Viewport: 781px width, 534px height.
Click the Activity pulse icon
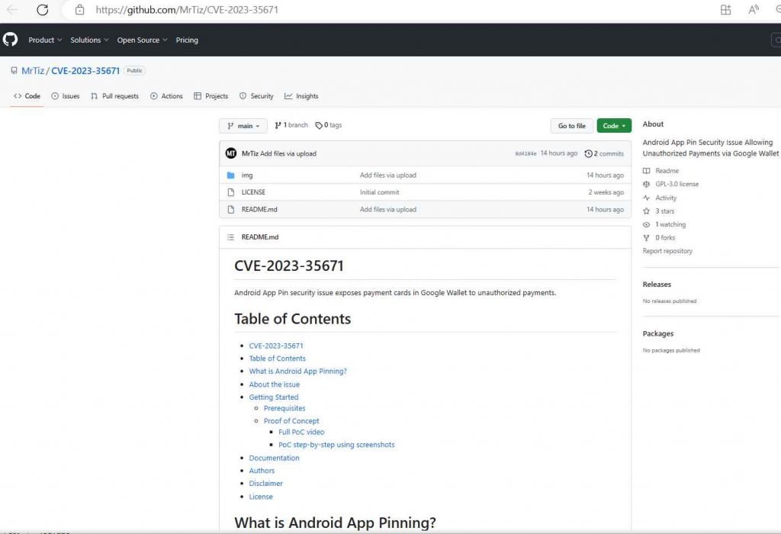(647, 198)
